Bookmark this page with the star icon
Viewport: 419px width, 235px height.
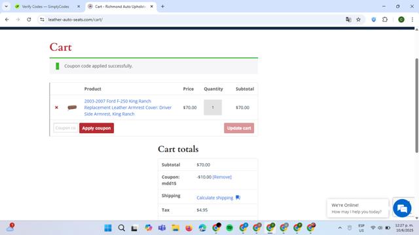[358, 20]
